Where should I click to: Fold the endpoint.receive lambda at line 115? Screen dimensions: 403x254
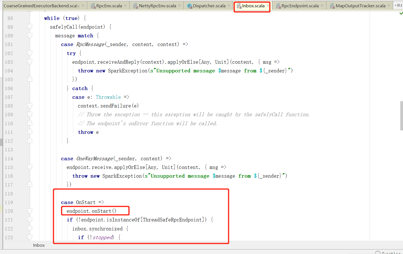[x=30, y=167]
